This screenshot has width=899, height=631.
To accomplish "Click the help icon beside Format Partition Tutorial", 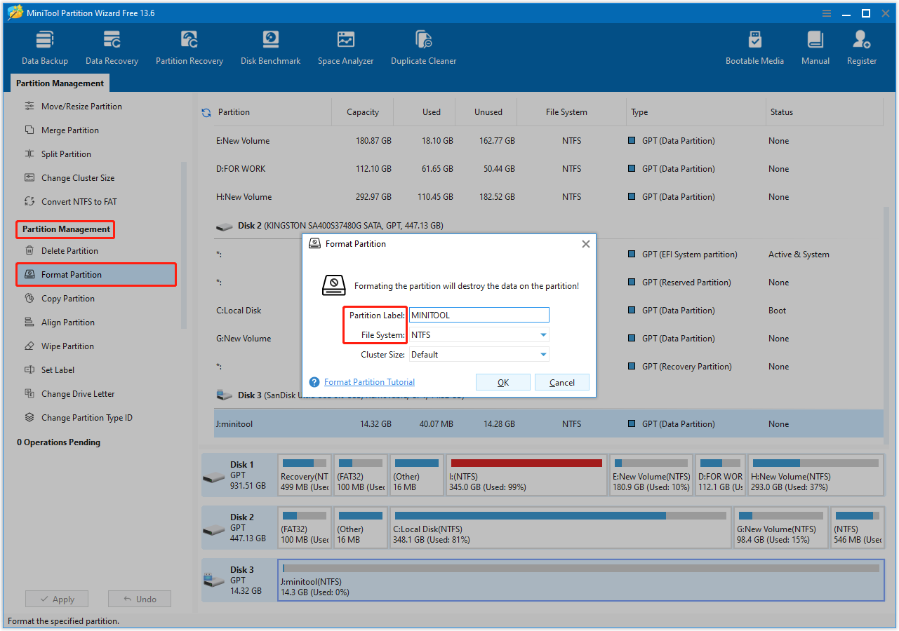I will 314,382.
